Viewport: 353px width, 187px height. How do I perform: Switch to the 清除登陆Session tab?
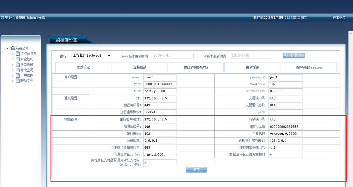click(x=309, y=67)
